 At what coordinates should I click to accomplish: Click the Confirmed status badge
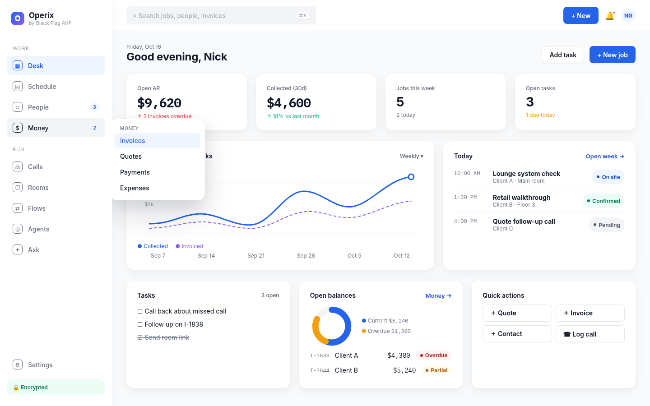click(x=604, y=201)
